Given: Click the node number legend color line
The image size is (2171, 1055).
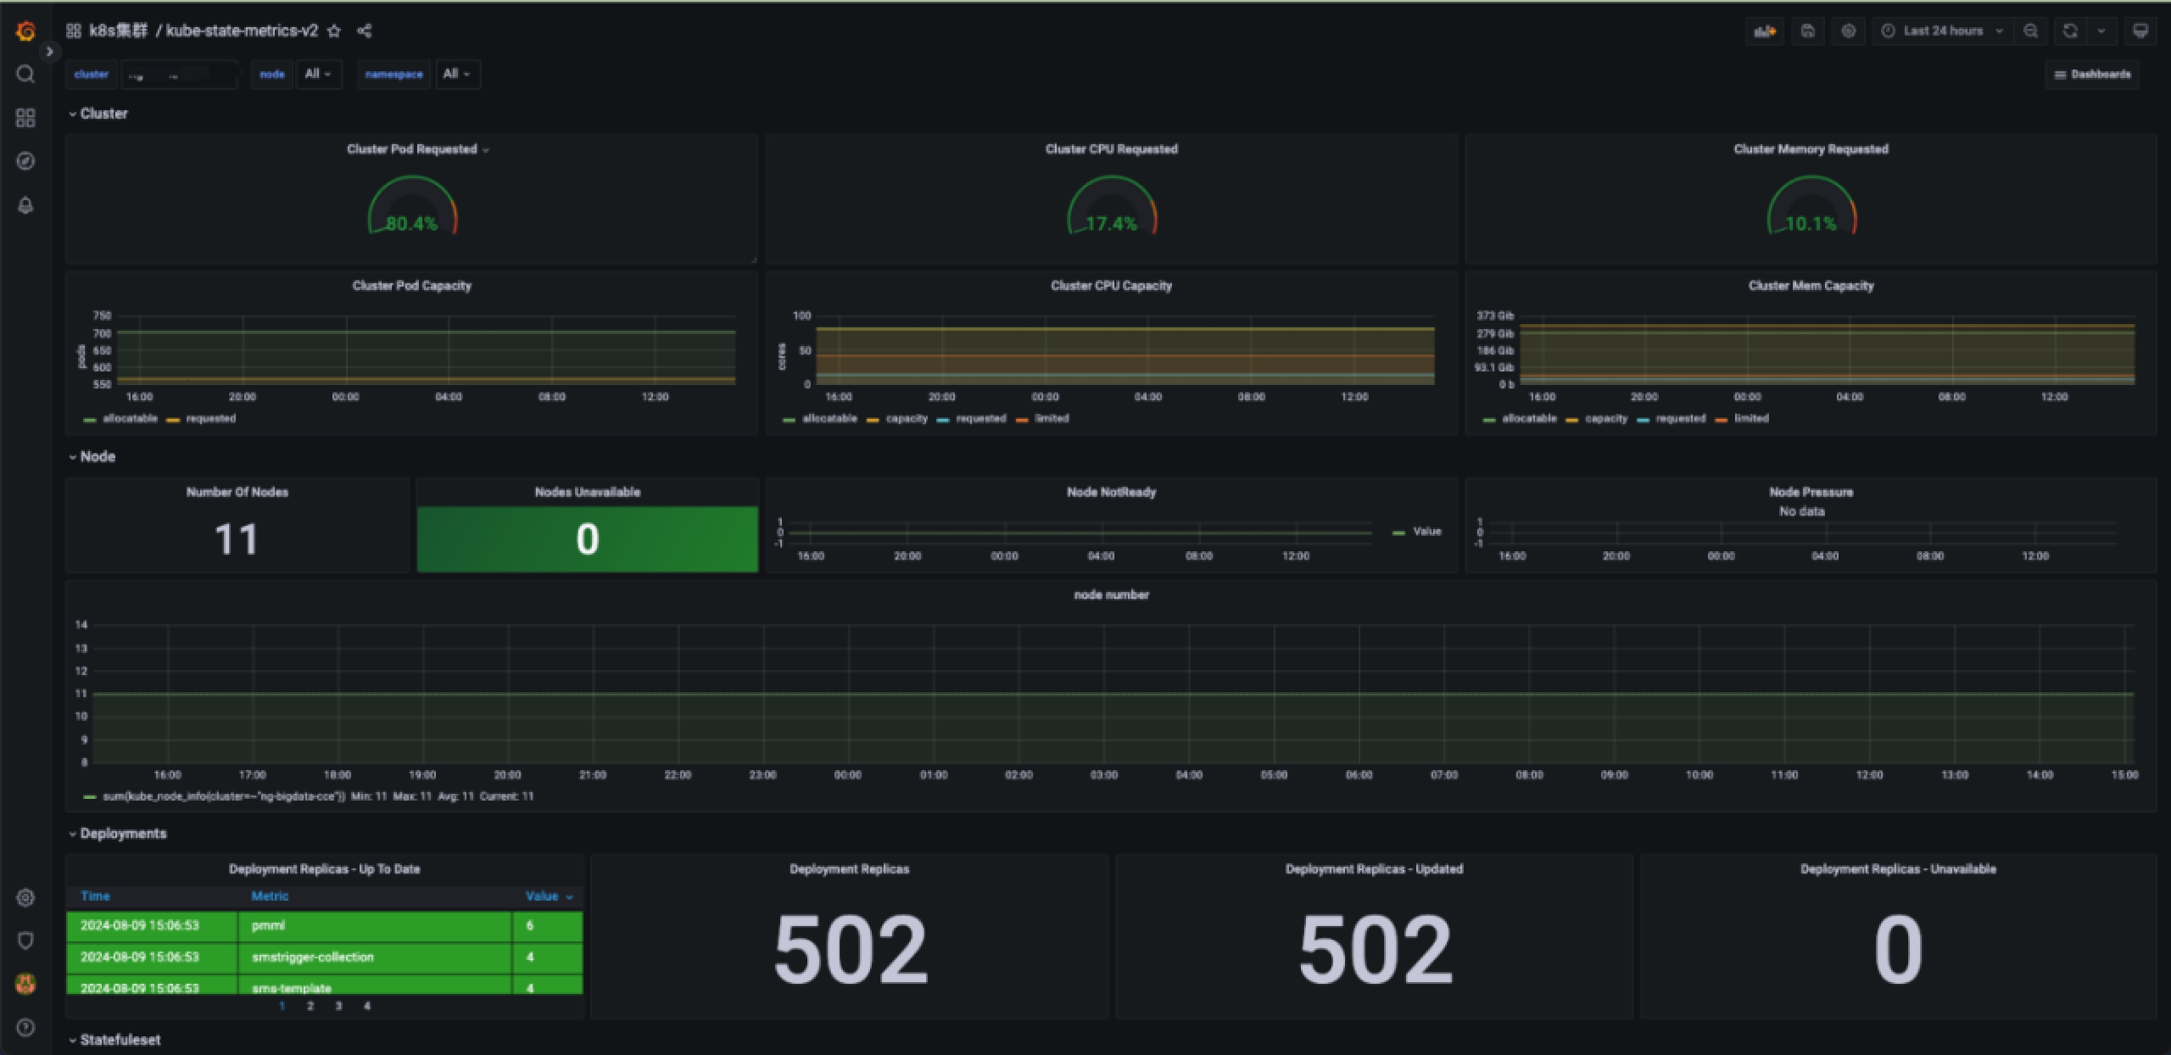Looking at the screenshot, I should pos(90,797).
